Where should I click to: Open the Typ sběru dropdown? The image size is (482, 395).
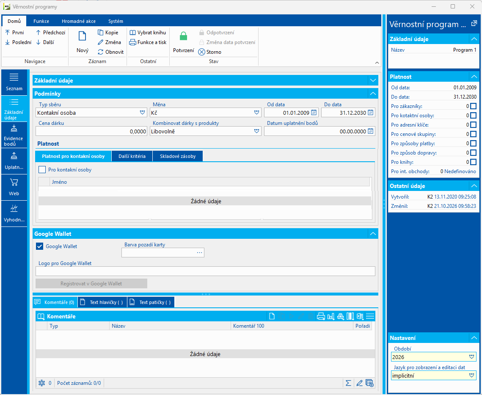tap(142, 113)
